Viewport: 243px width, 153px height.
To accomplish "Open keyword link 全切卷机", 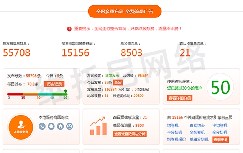I will pos(197,132).
